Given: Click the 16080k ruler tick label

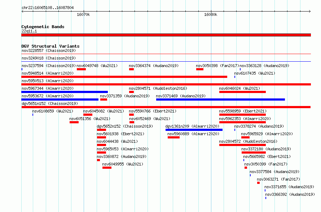Looking at the screenshot, I should pyautogui.click(x=211, y=15).
